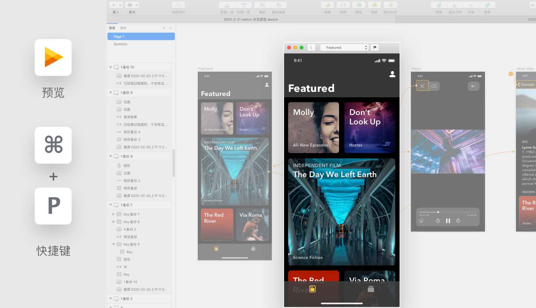Click the skip forward icon on Player artboard
This screenshot has width=536, height=308.
tap(458, 221)
